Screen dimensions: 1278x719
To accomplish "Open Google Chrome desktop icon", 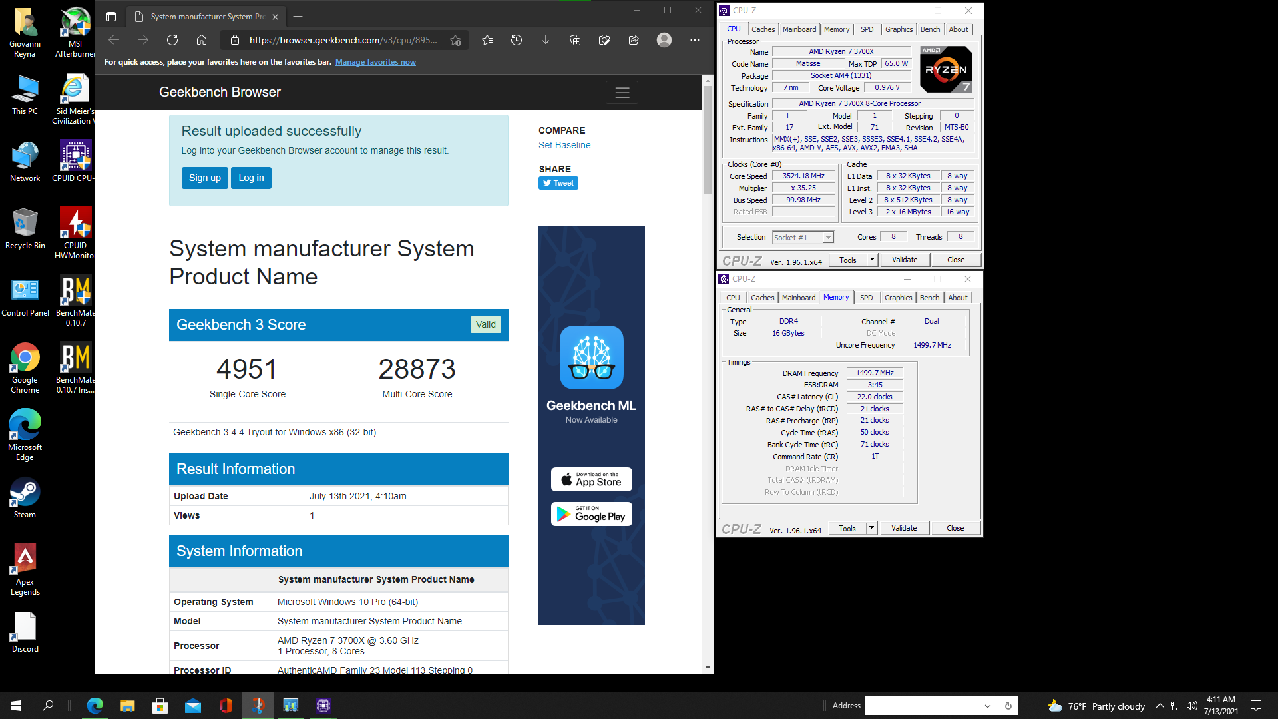I will 25,368.
